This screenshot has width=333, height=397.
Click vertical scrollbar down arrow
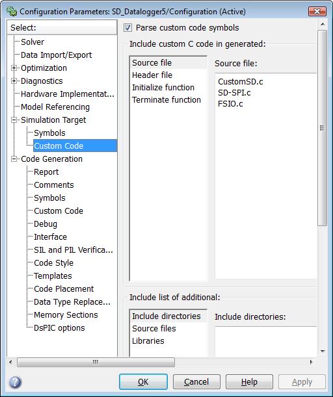323,351
